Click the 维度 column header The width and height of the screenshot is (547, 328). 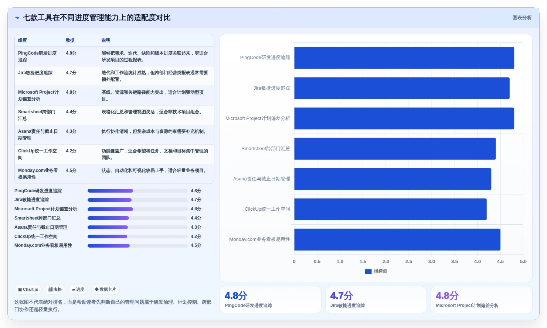23,40
